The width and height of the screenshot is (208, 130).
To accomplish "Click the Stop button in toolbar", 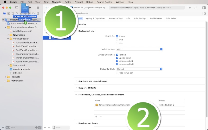I will (38, 8).
